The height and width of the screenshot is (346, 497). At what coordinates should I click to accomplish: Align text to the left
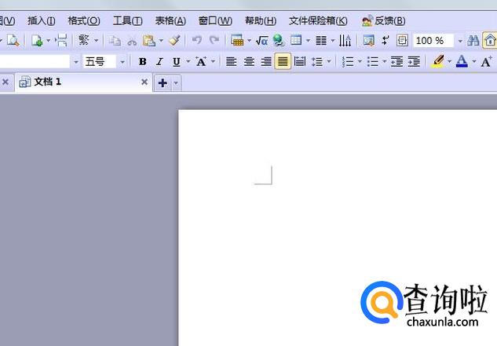click(232, 61)
